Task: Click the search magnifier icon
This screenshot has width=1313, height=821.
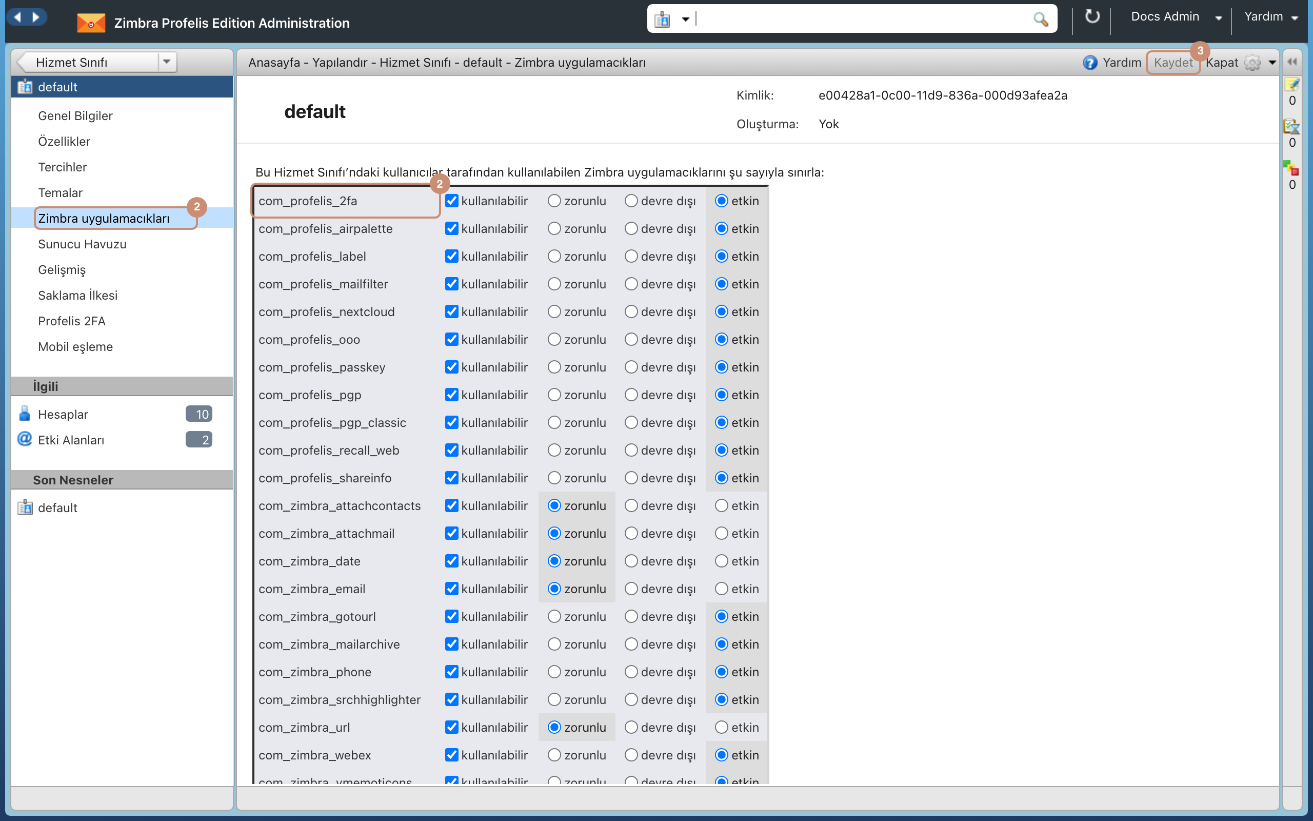Action: [x=1040, y=19]
